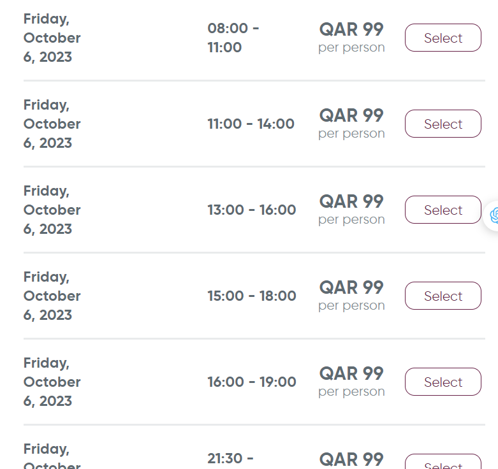Select the 11:00 - 14:00 time slot
498x469 pixels.
443,124
